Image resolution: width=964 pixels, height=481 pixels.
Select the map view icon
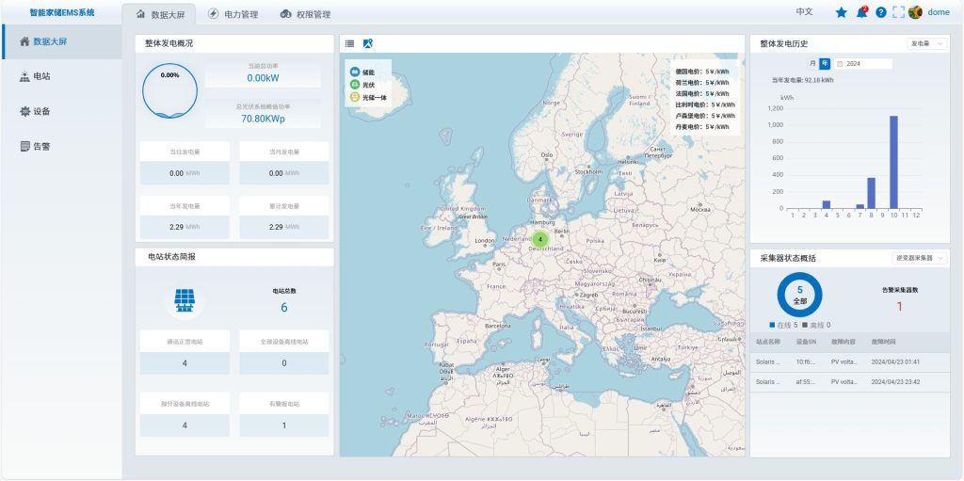coord(368,43)
